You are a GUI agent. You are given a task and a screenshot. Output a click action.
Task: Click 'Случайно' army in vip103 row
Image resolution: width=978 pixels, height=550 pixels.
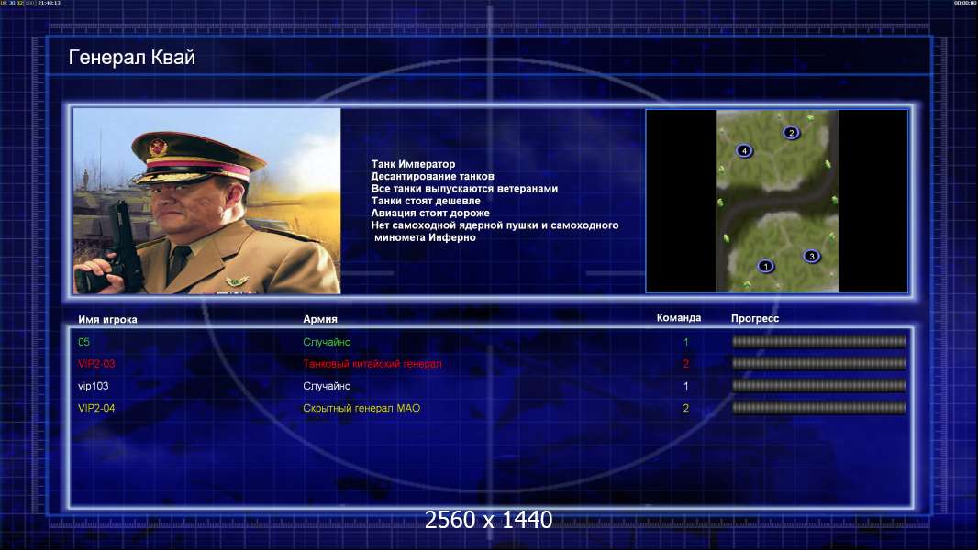[x=327, y=386]
